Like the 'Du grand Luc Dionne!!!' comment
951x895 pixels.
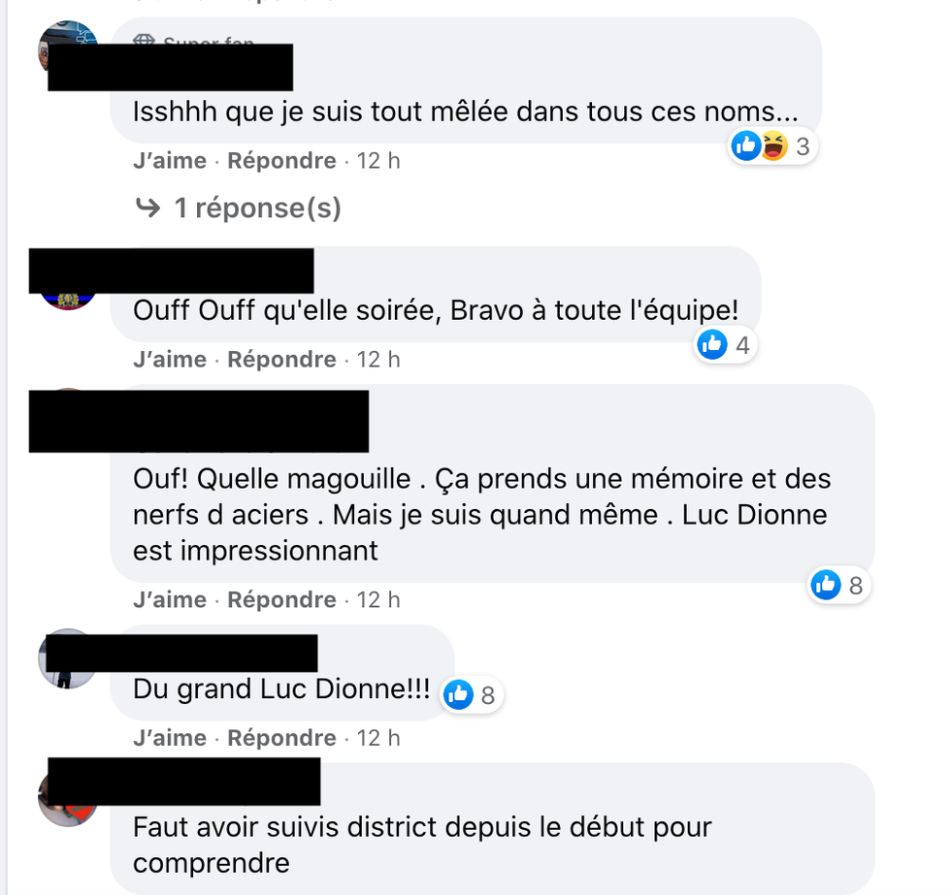(x=170, y=739)
